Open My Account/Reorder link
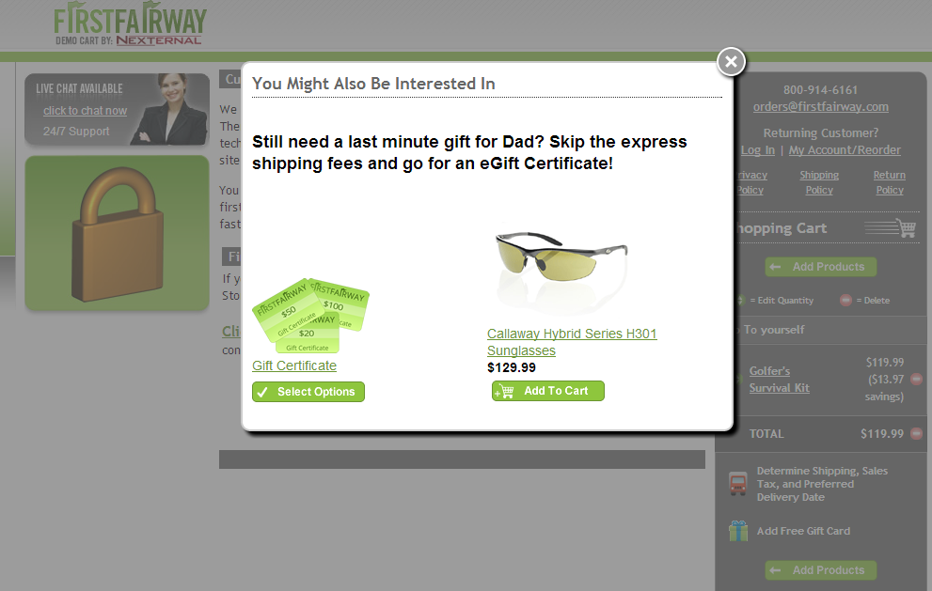 coord(844,150)
